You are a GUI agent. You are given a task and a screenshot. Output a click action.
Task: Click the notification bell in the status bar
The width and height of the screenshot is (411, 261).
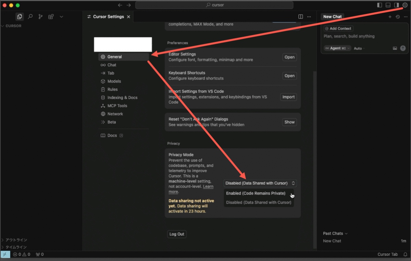click(406, 254)
